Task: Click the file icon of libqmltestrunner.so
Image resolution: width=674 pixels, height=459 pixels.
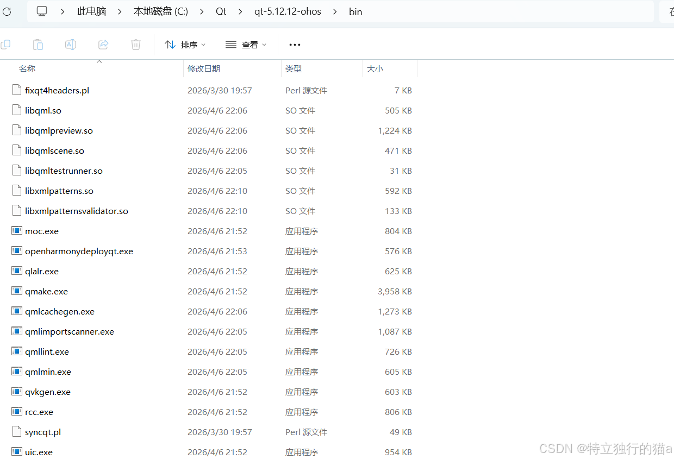Action: click(x=16, y=171)
